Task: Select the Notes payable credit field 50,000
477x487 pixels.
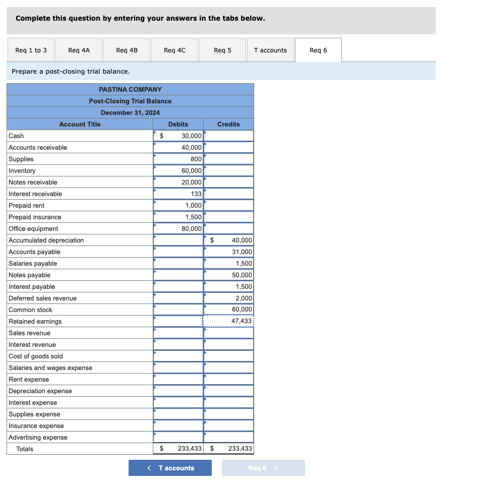Action: pyautogui.click(x=228, y=275)
